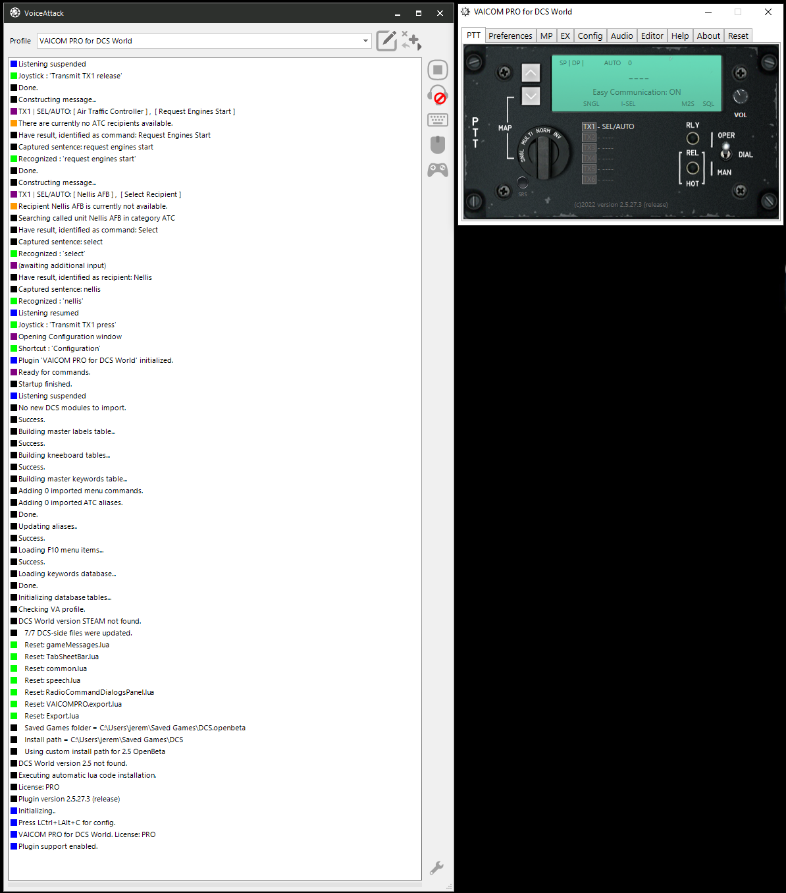Maximize the VoiceAttack window
786x893 pixels.
419,13
